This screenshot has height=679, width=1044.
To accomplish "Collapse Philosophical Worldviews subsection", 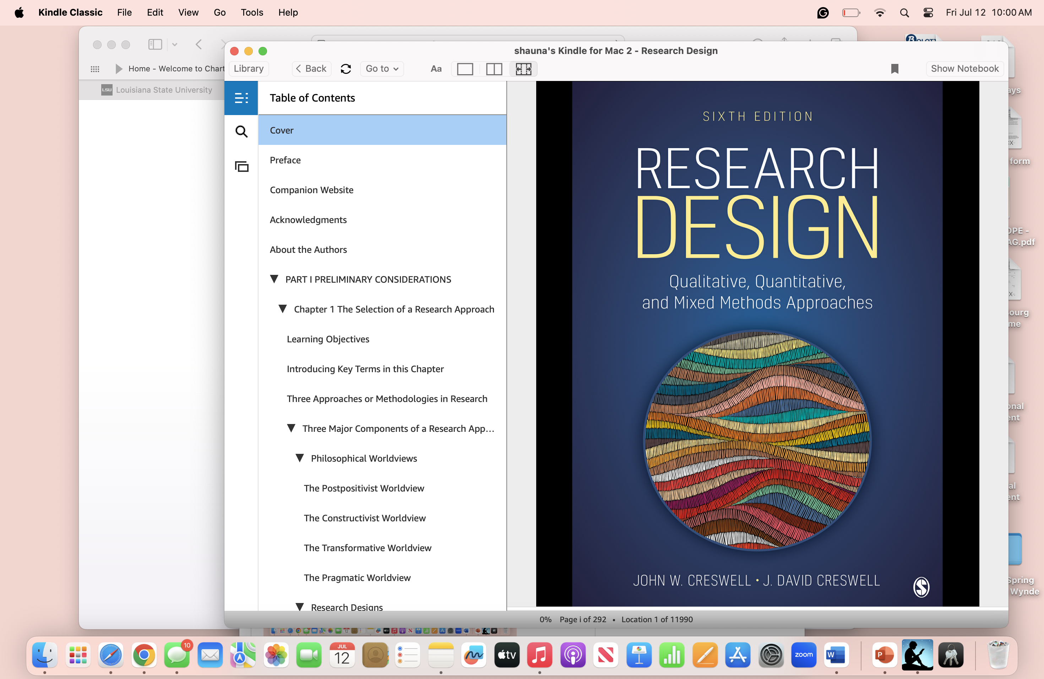I will 300,458.
